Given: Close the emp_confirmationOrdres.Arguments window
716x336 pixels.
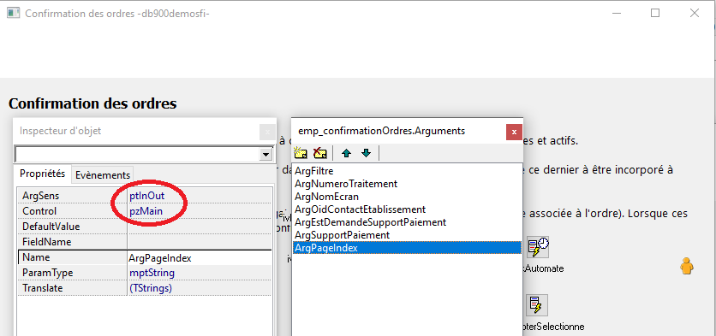Looking at the screenshot, I should 514,133.
